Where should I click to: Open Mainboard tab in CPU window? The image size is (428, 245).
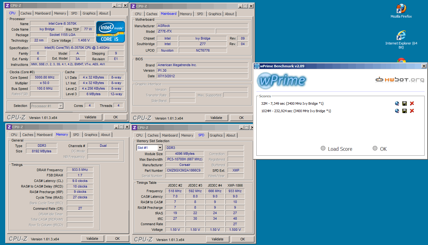coord(43,13)
